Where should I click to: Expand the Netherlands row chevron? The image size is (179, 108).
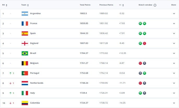click(x=174, y=83)
